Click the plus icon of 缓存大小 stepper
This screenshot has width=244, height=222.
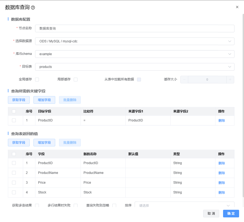[230, 80]
